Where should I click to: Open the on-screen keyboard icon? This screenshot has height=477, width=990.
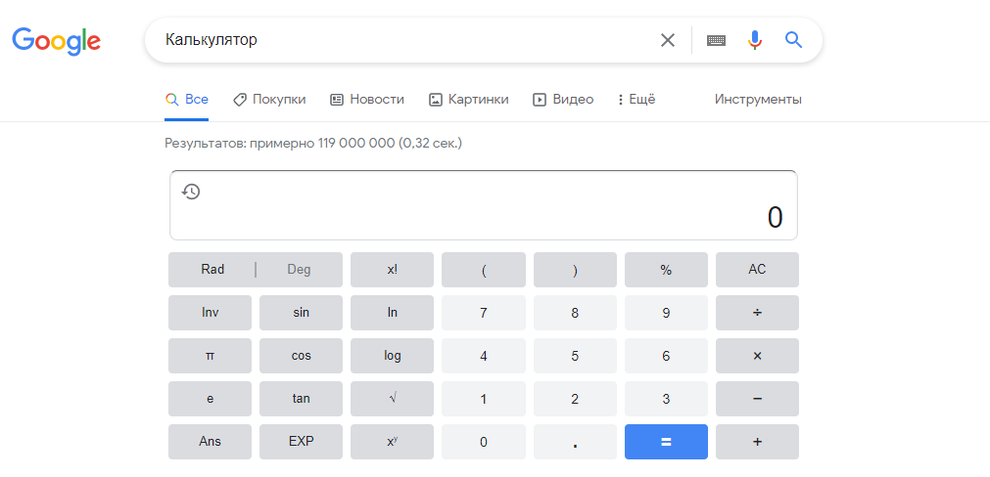(x=716, y=40)
